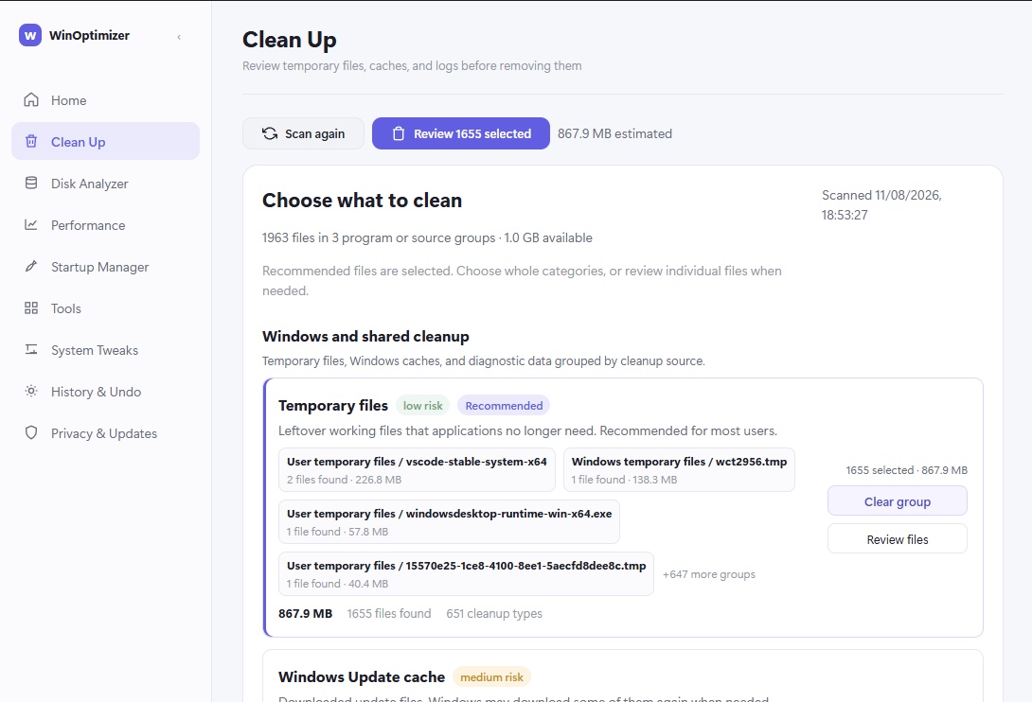Select the 15570e25-1ce8 tmp file card
The height and width of the screenshot is (702, 1032).
click(466, 573)
